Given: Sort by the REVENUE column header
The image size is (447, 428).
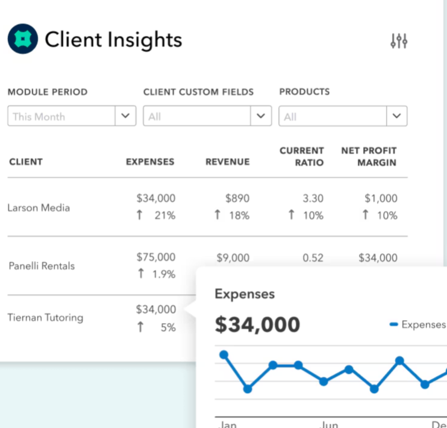Looking at the screenshot, I should pyautogui.click(x=228, y=162).
